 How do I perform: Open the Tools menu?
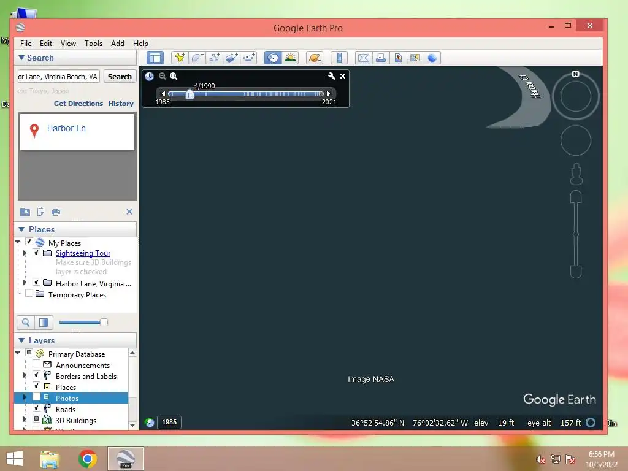coord(93,44)
